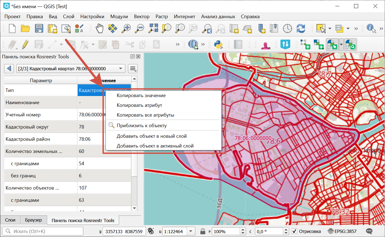Switch to the Слои tab

click(x=10, y=220)
